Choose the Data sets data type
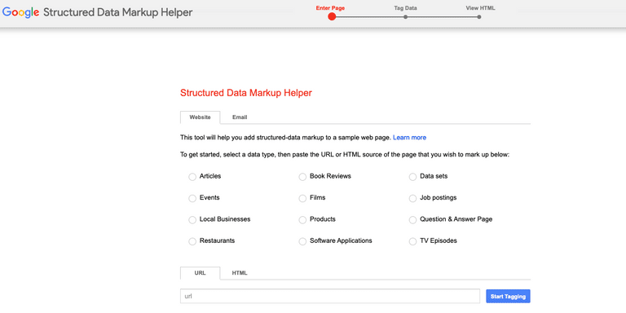Screen dimensions: 626x313 (x=412, y=177)
